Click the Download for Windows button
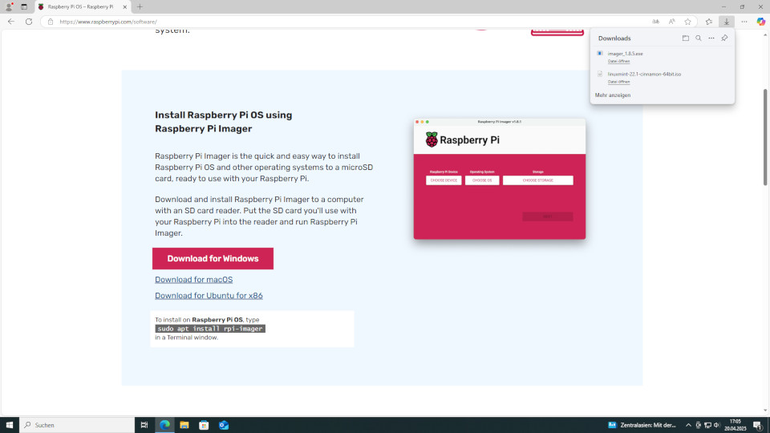Viewport: 770px width, 433px height. click(213, 258)
